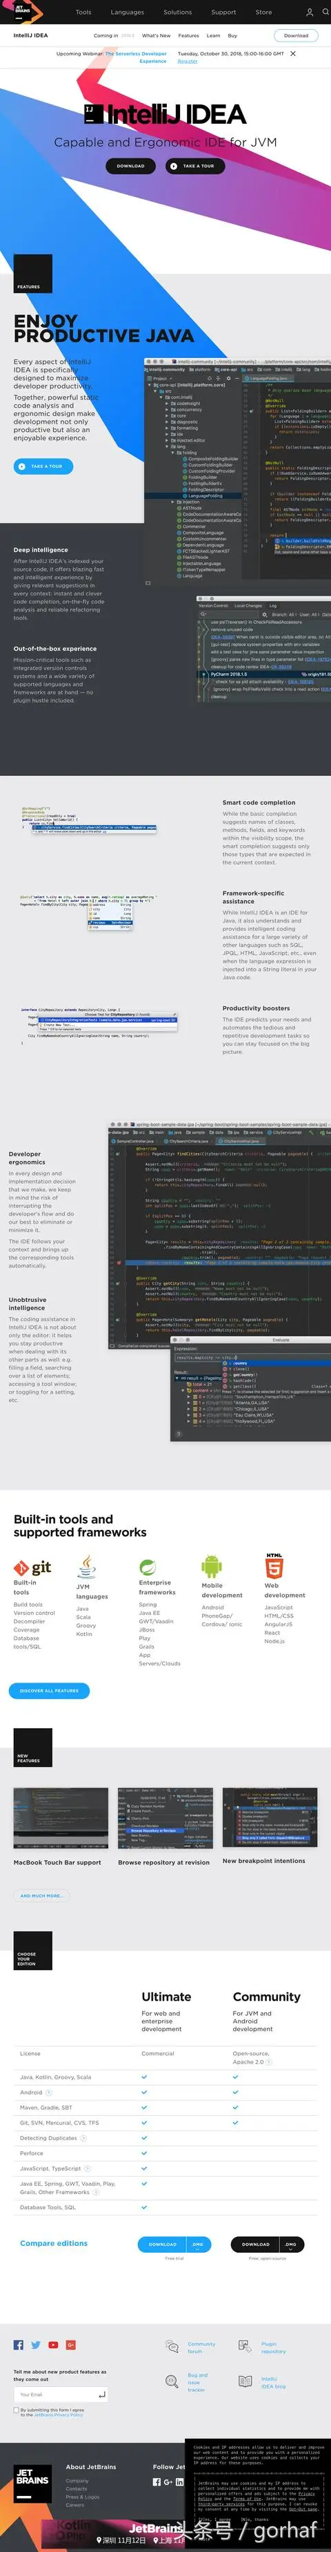
Task: Go to the Store menu item
Action: [x=264, y=13]
